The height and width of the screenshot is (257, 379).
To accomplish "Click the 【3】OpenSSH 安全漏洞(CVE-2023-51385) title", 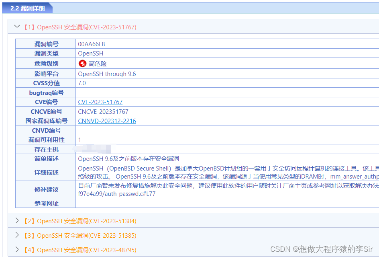I will coord(79,236).
